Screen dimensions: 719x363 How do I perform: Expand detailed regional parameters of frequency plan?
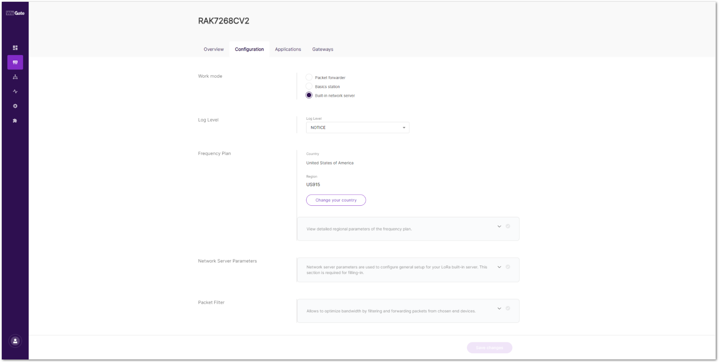[x=499, y=226]
